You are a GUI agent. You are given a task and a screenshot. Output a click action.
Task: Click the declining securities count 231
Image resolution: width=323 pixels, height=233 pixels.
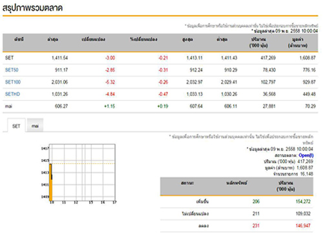tap(256, 226)
